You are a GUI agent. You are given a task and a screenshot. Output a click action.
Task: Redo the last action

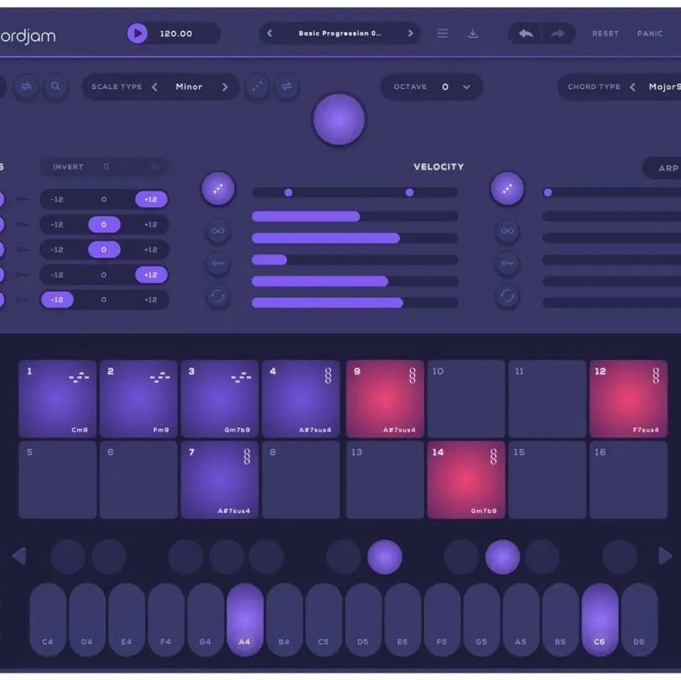[558, 34]
